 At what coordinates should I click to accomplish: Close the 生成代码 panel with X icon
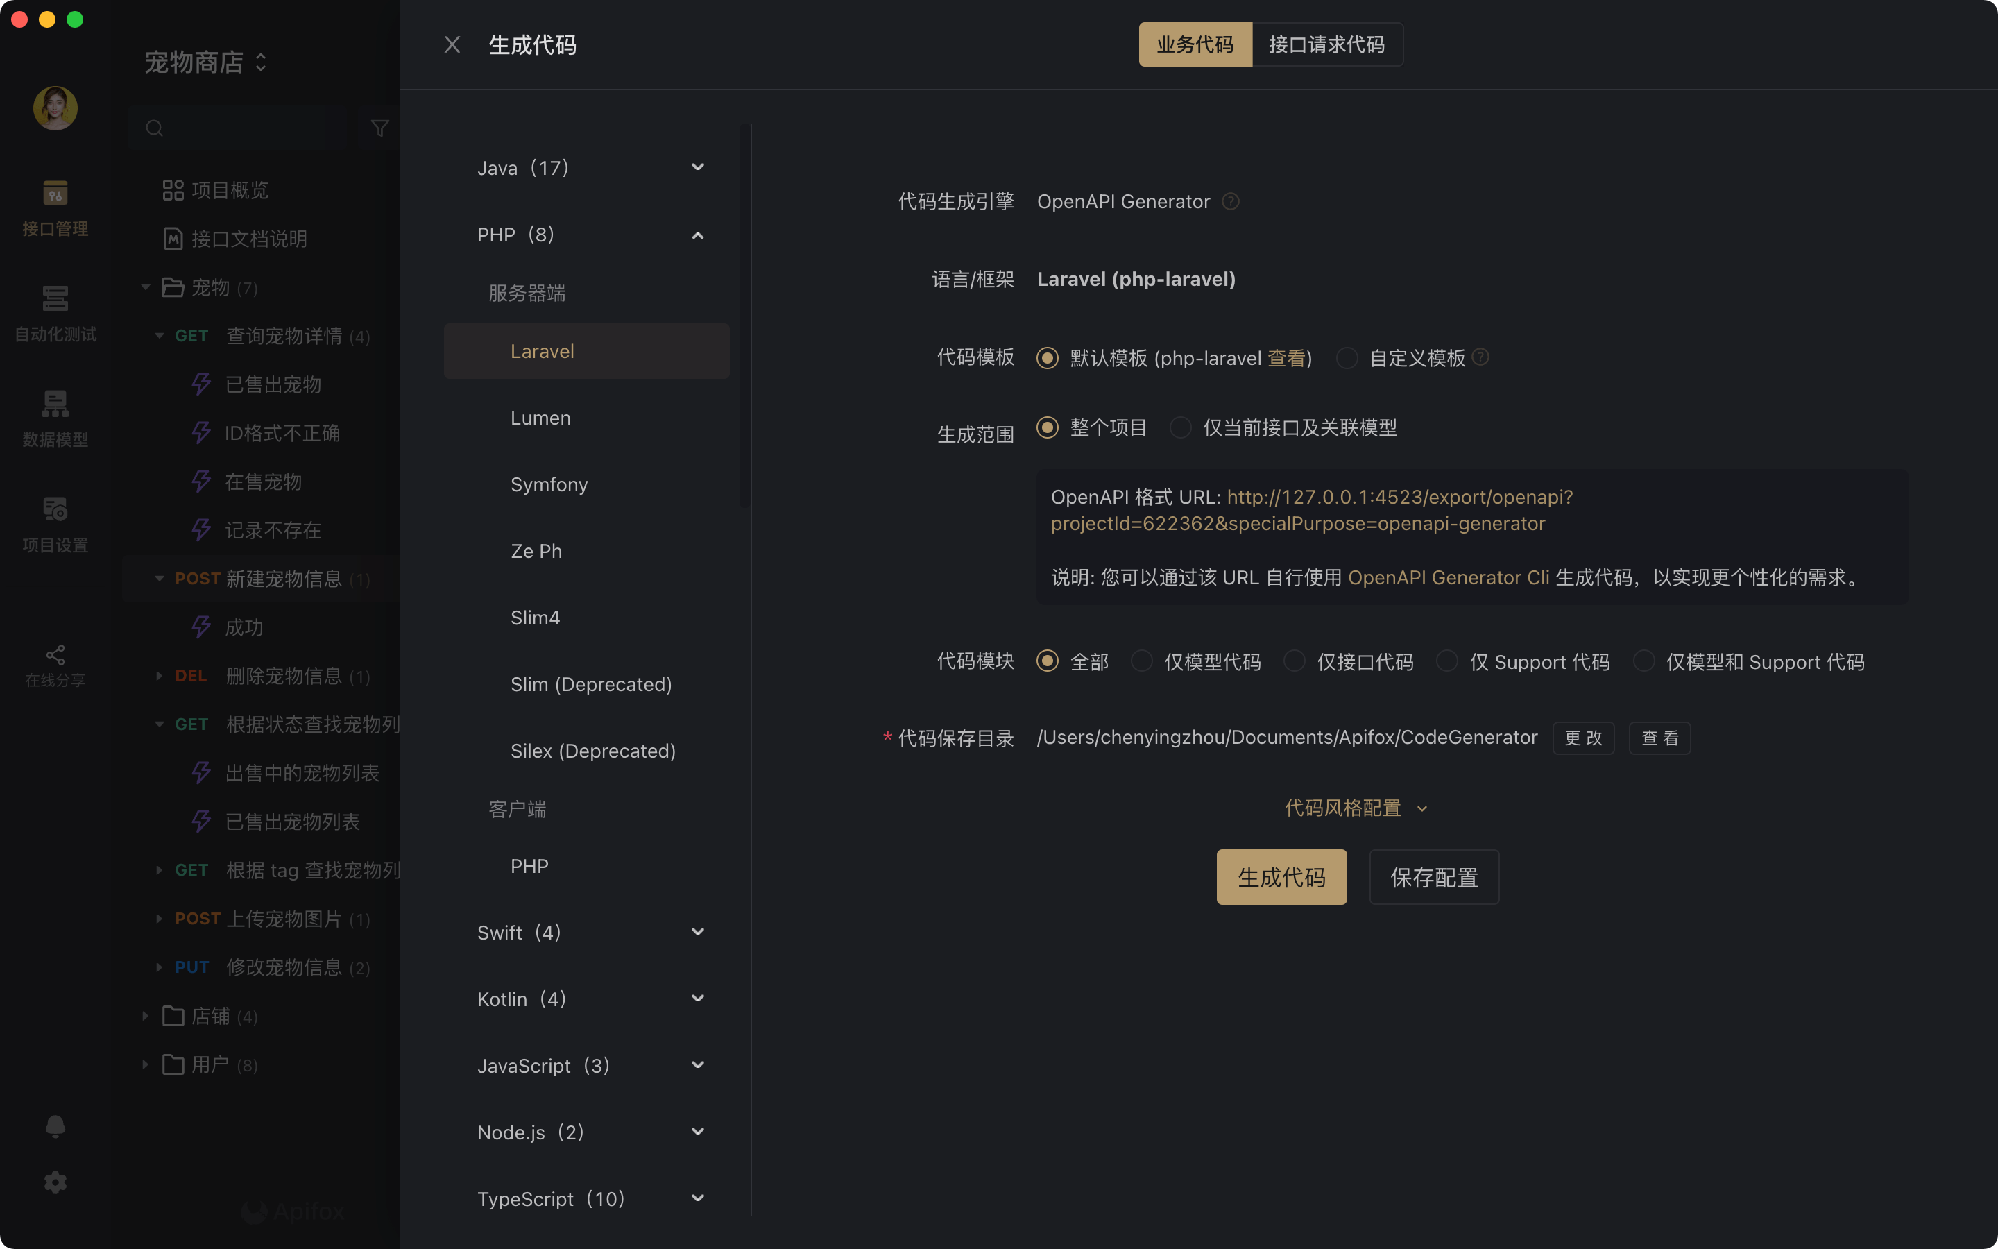[452, 44]
